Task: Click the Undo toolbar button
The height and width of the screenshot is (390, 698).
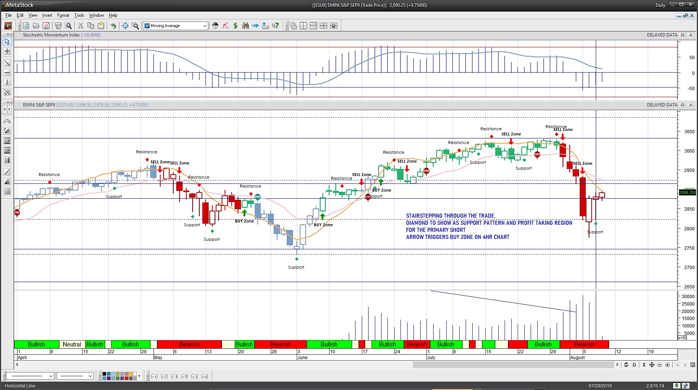Action: click(113, 25)
